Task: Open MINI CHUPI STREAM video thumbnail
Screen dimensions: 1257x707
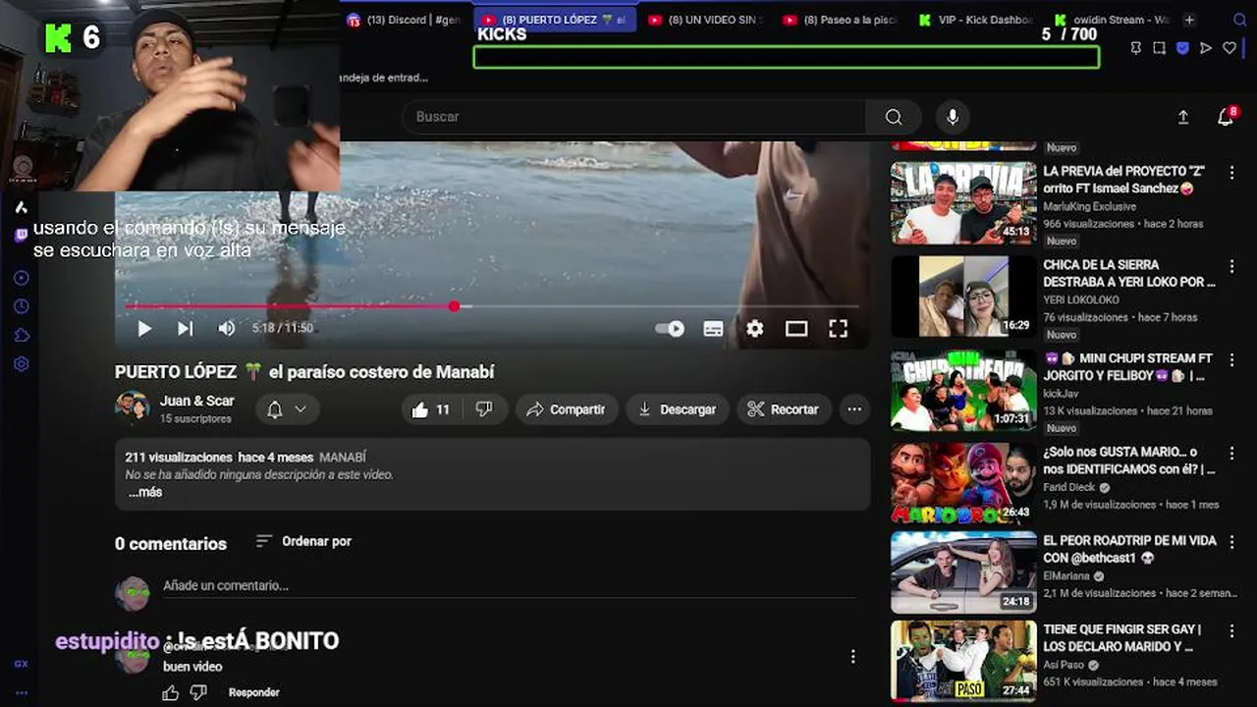Action: (963, 391)
